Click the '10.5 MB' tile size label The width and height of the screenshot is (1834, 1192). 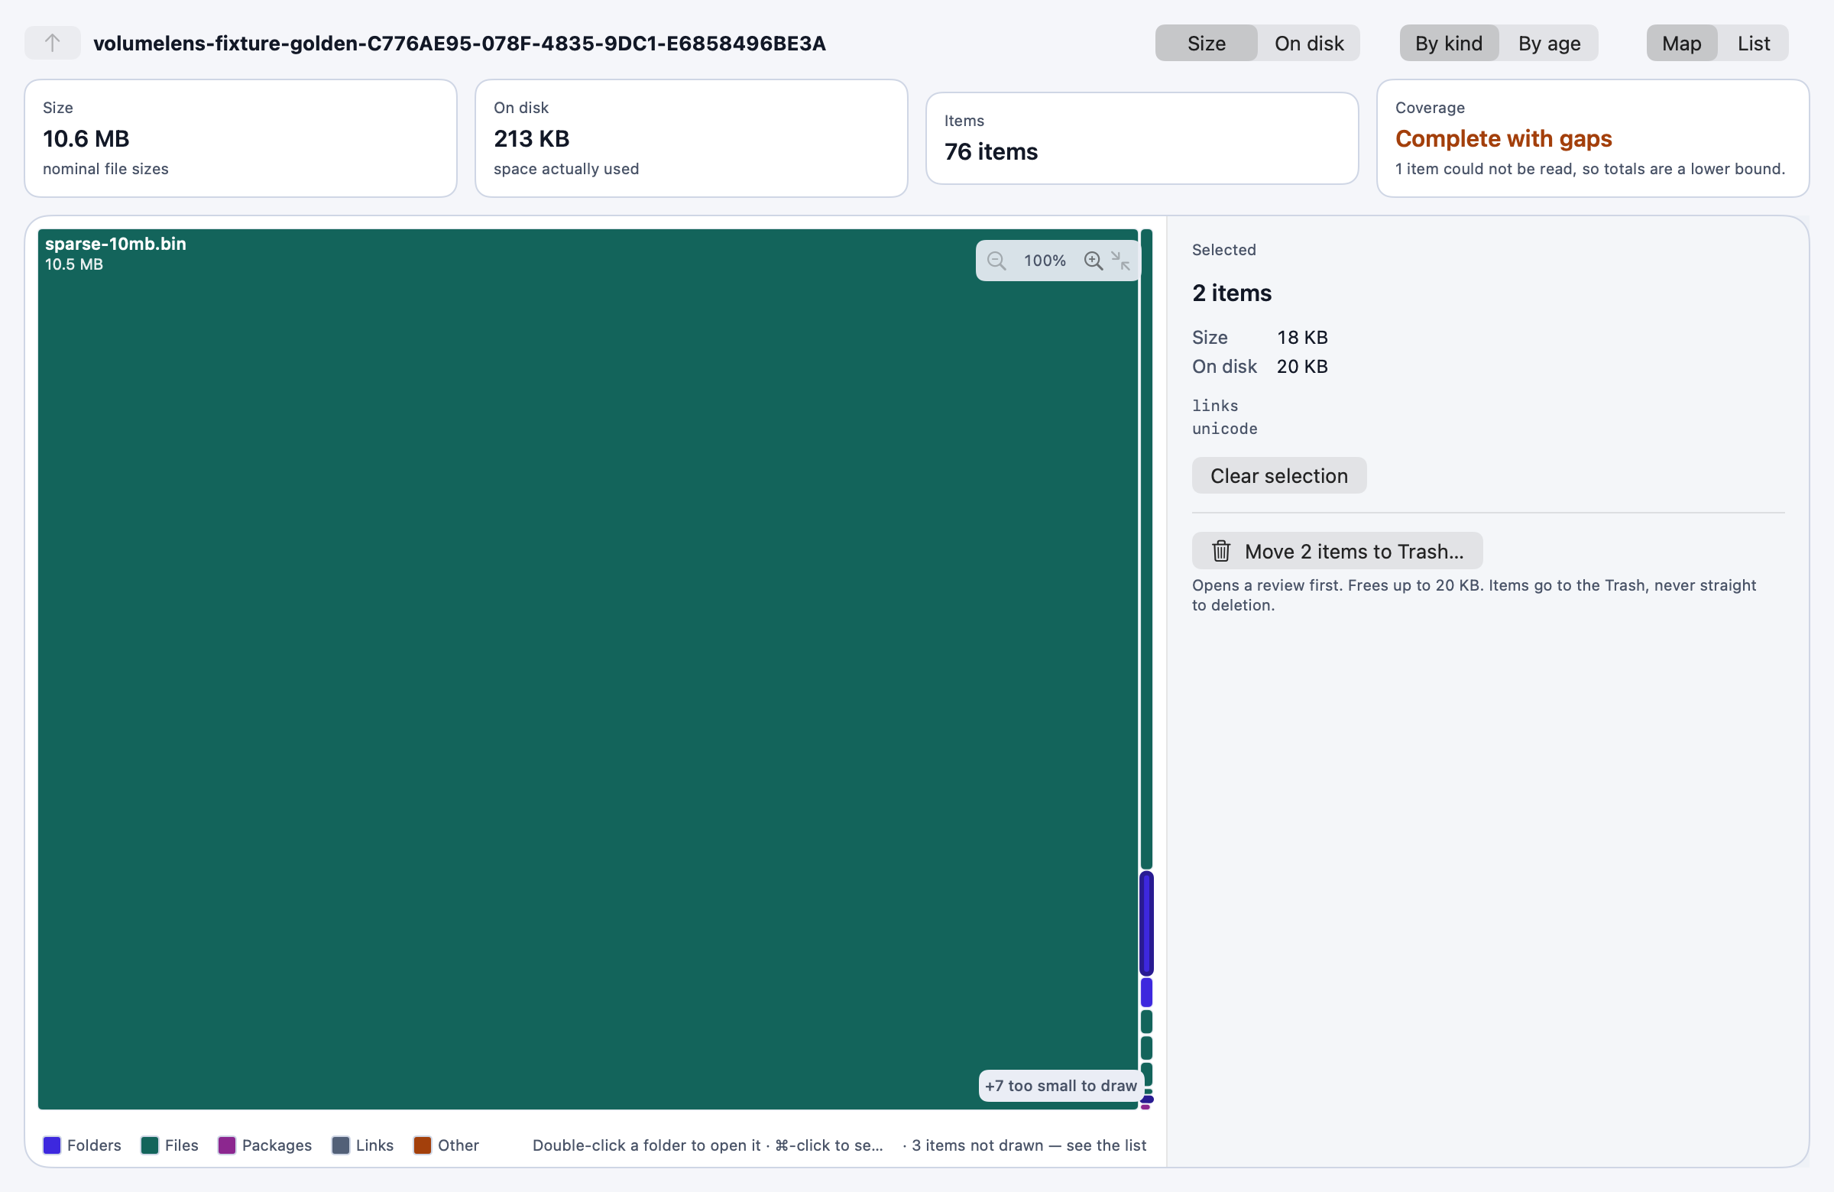coord(74,264)
